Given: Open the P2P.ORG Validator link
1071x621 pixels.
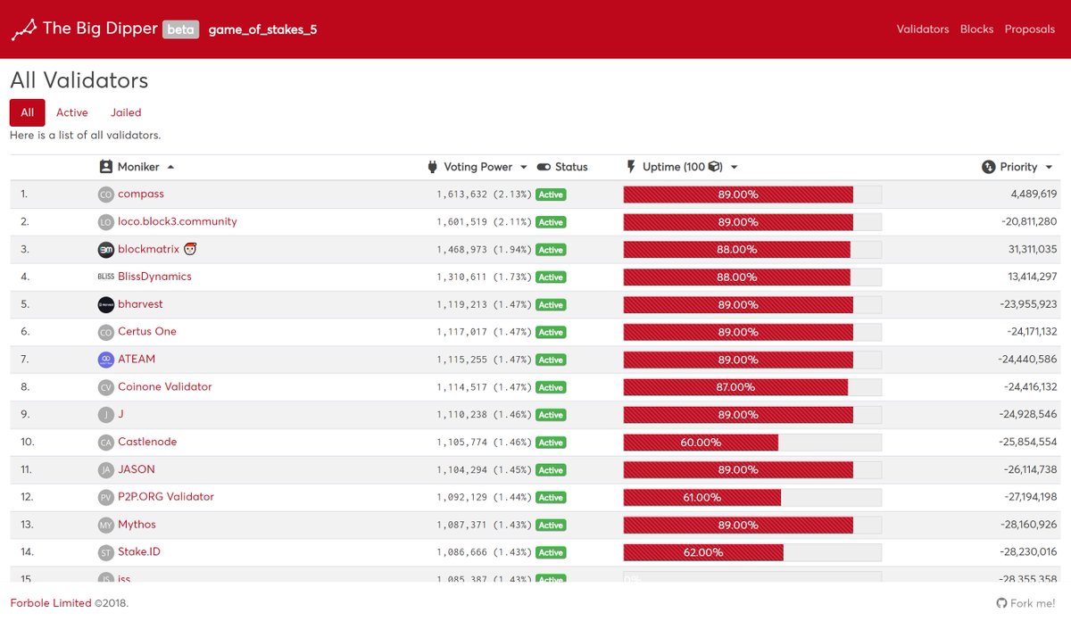Looking at the screenshot, I should (166, 496).
